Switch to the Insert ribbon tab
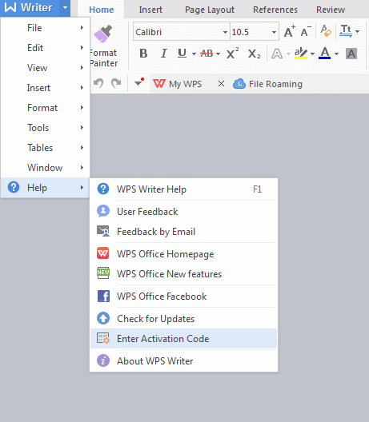The width and height of the screenshot is (369, 422). coord(150,10)
